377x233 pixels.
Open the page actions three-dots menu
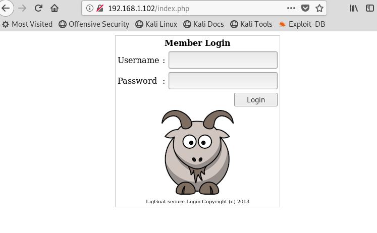[291, 8]
